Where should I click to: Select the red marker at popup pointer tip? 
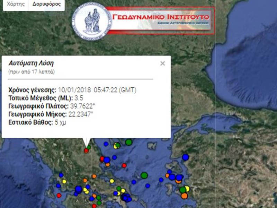coord(86,150)
